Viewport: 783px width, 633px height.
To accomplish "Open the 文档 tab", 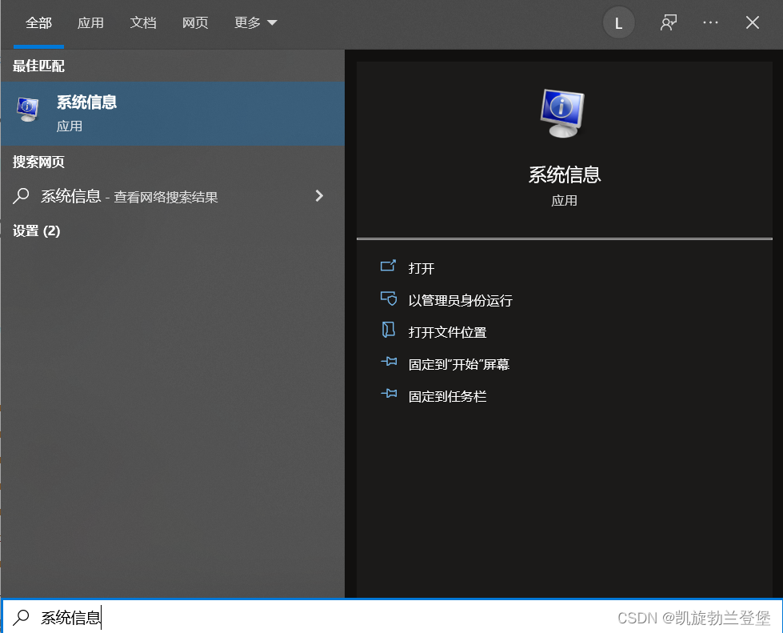I will coord(143,23).
